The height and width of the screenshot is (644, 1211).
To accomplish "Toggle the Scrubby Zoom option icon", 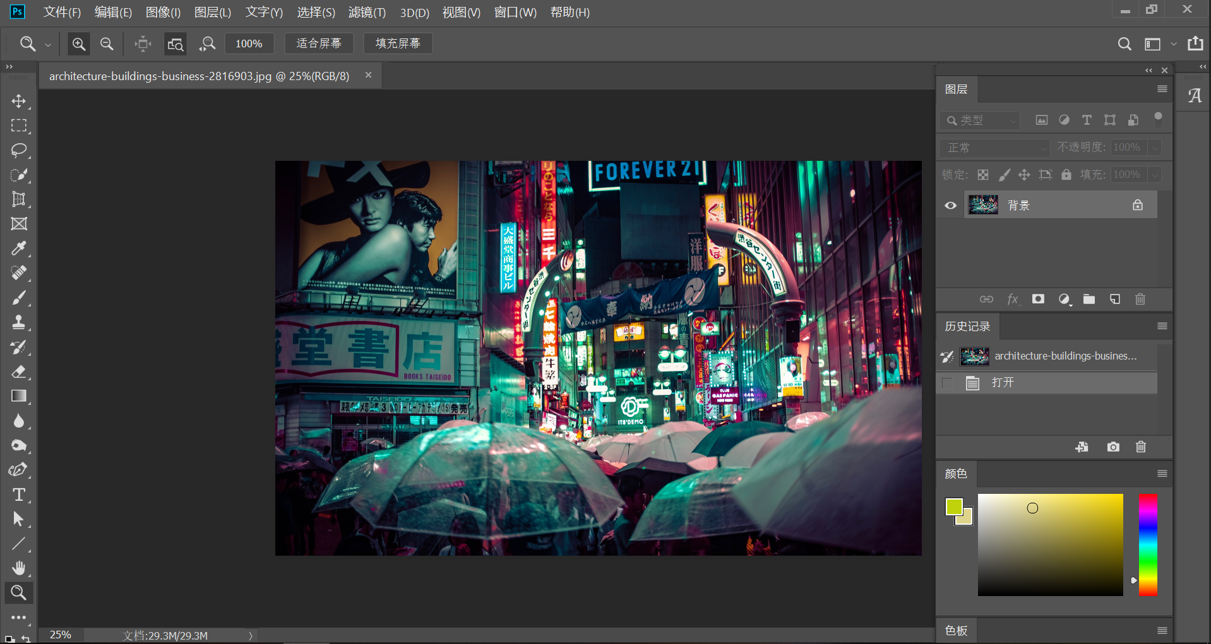I will click(207, 44).
